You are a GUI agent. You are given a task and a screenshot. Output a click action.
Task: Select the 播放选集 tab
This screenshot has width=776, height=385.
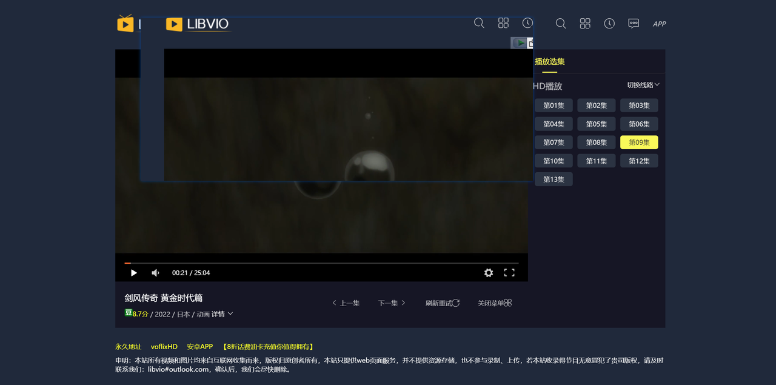(550, 62)
